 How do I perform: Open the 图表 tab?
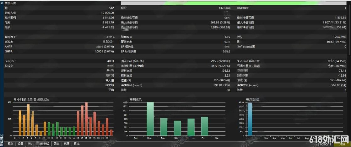57,144
